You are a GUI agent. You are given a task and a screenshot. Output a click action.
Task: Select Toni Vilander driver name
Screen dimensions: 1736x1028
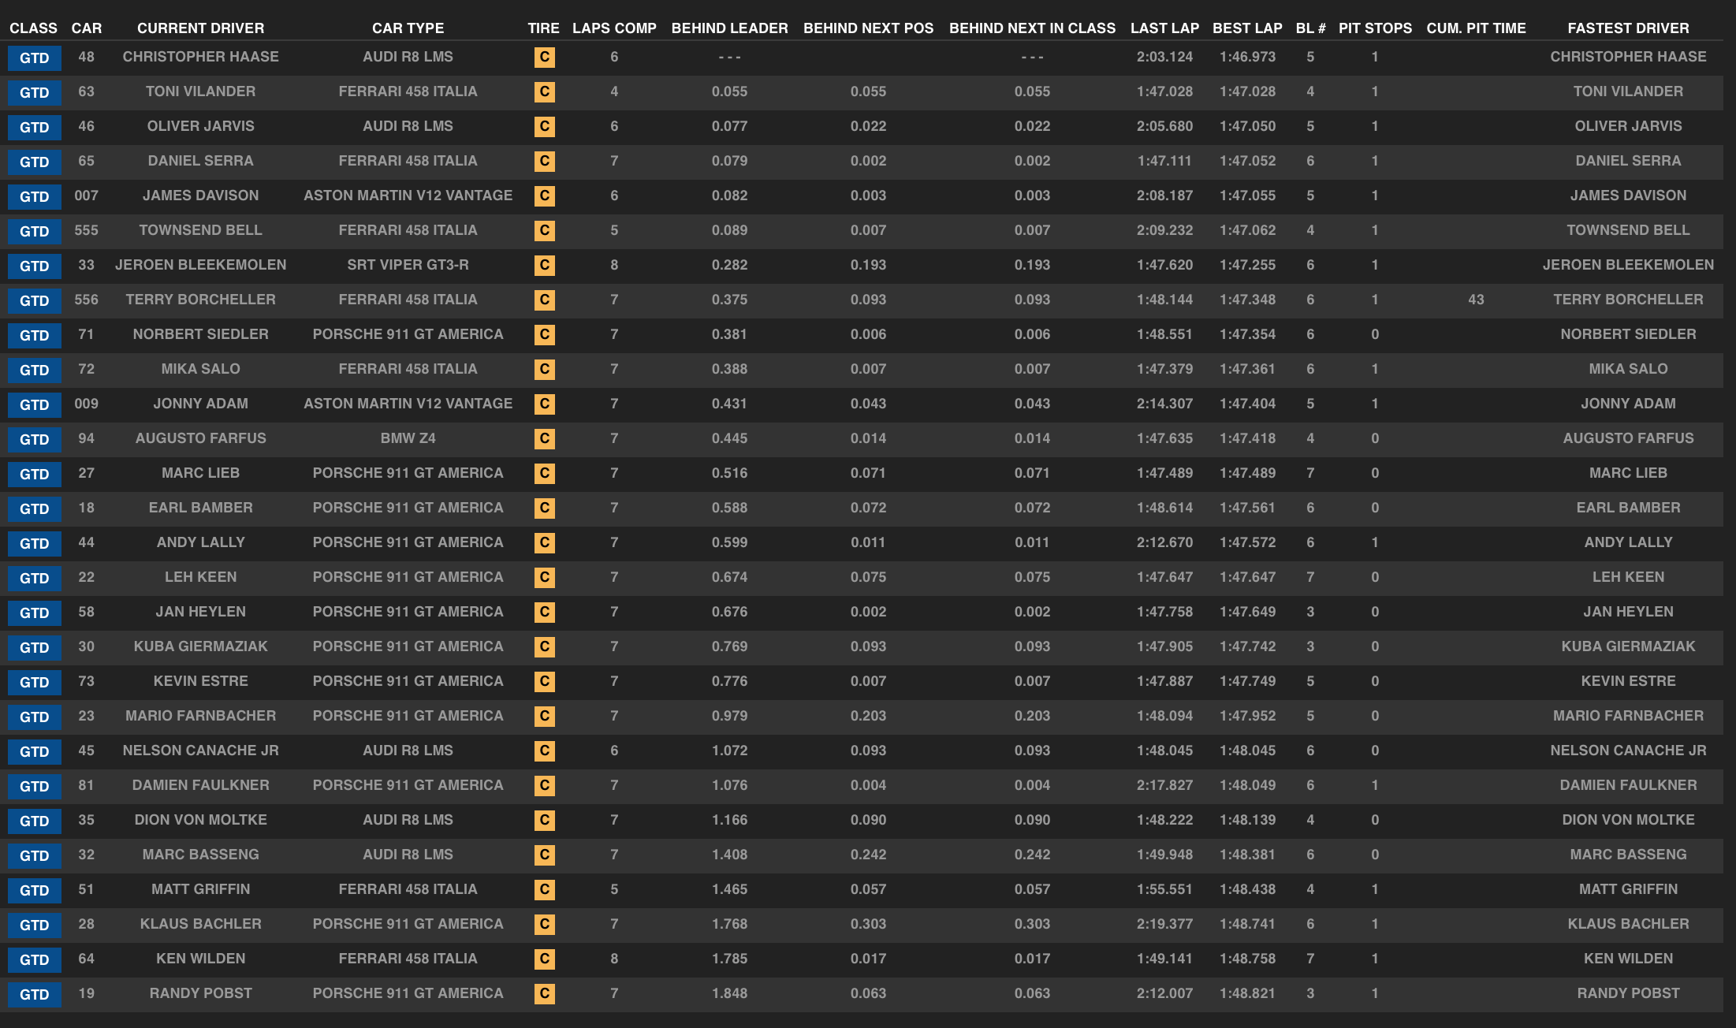(x=200, y=91)
